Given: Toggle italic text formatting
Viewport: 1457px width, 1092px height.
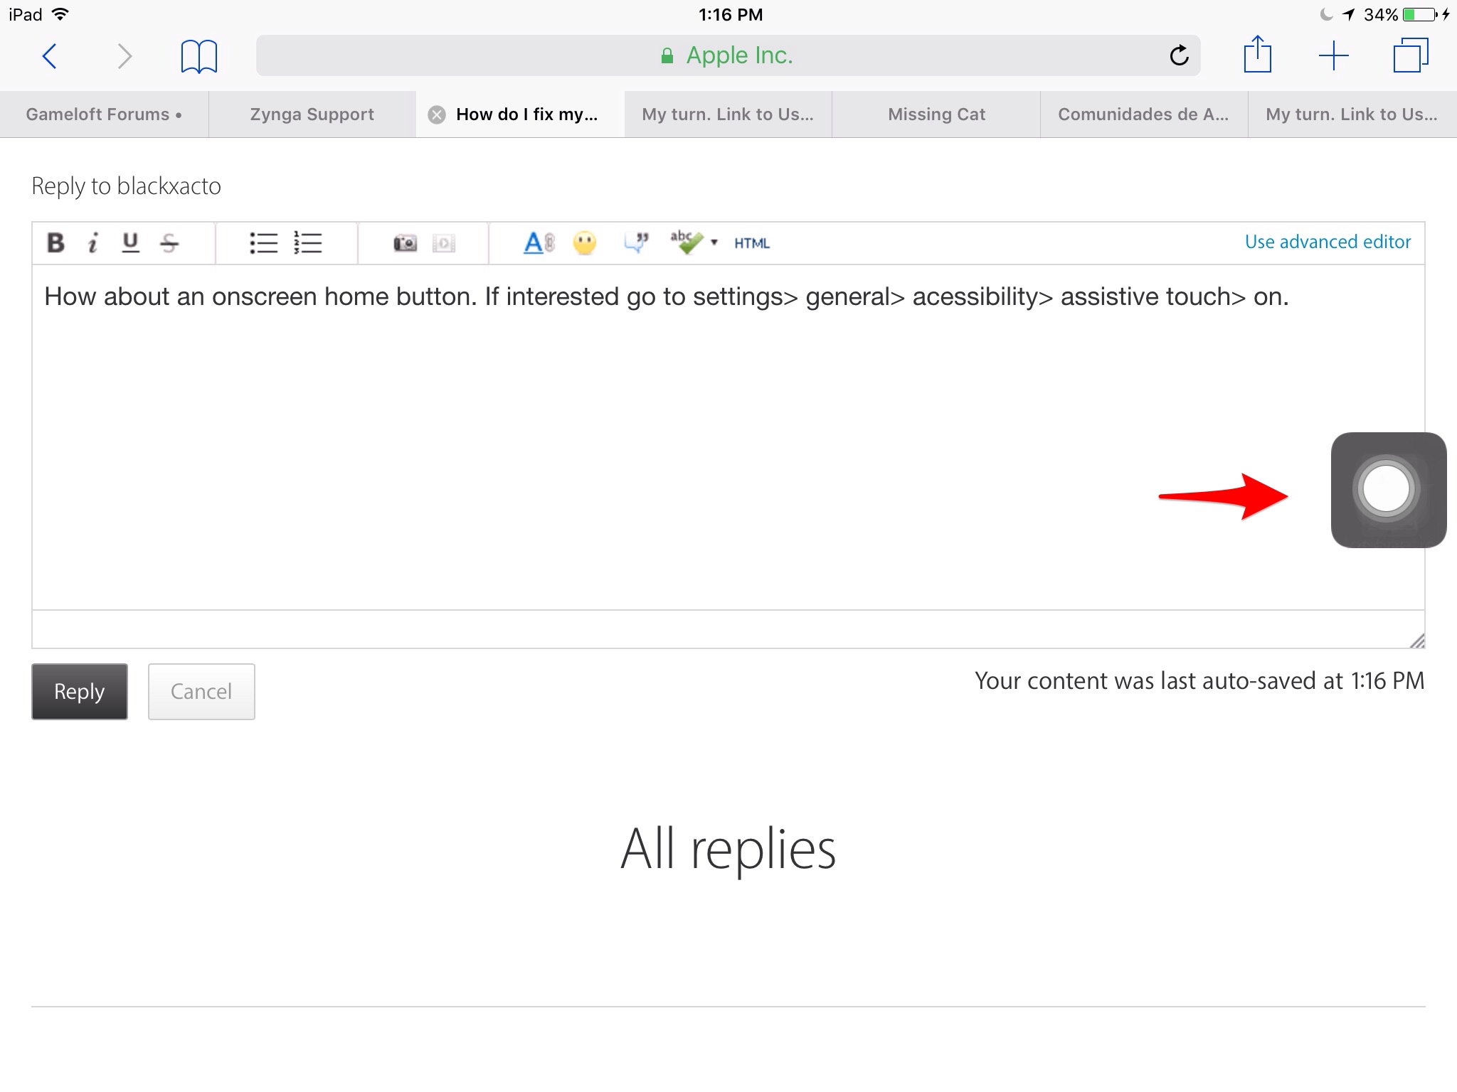Looking at the screenshot, I should (x=92, y=243).
